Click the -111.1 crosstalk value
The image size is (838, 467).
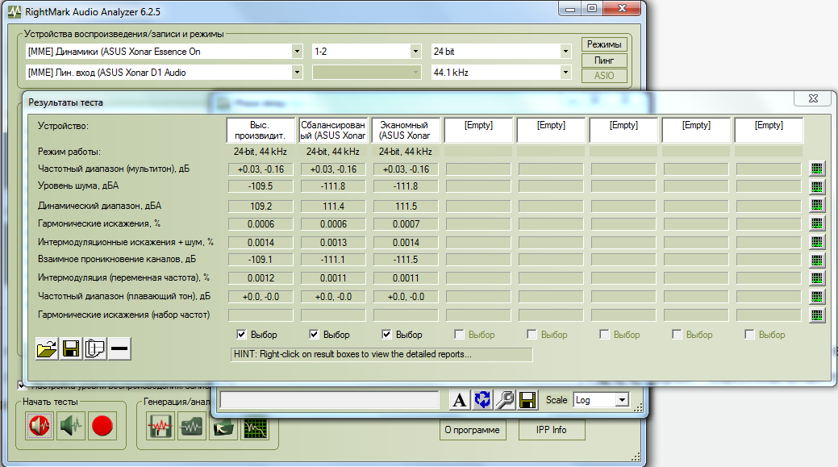(333, 260)
